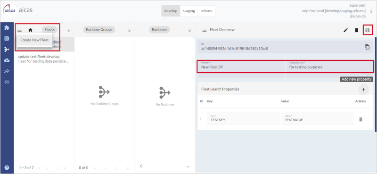Image resolution: width=377 pixels, height=174 pixels.
Task: Filter the Fleets list
Action: point(69,30)
